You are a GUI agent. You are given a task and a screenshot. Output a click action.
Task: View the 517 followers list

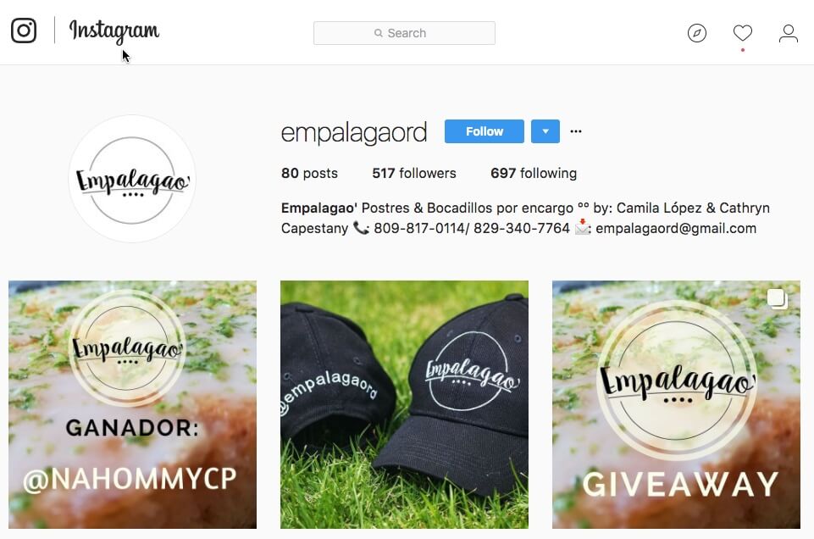(x=413, y=174)
